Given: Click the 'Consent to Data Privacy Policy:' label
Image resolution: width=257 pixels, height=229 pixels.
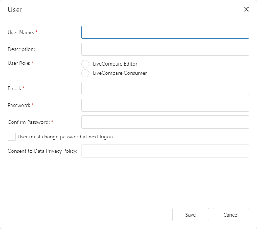Looking at the screenshot, I should [43, 151].
